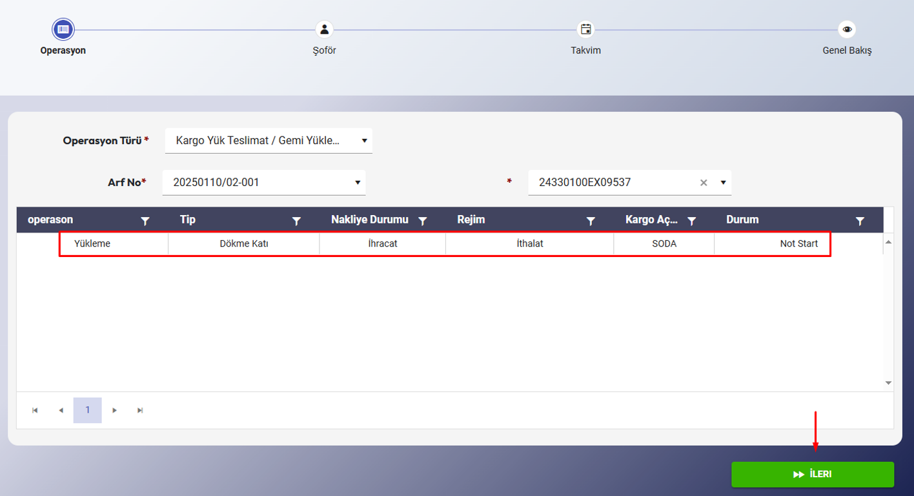
Task: Open the Takvim calendar step icon
Action: tap(585, 29)
